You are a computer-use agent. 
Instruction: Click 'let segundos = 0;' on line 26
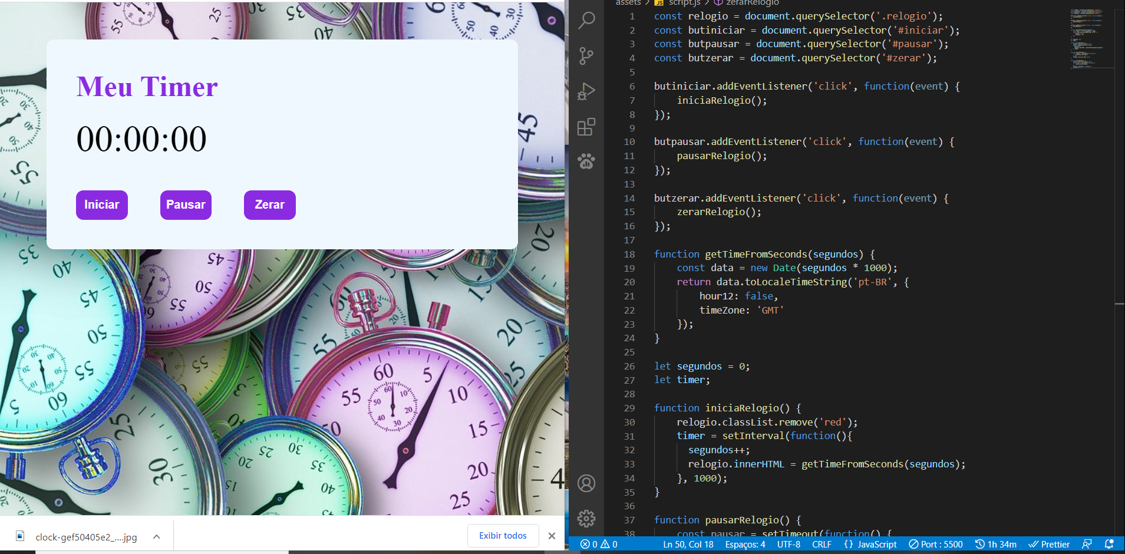pyautogui.click(x=702, y=366)
